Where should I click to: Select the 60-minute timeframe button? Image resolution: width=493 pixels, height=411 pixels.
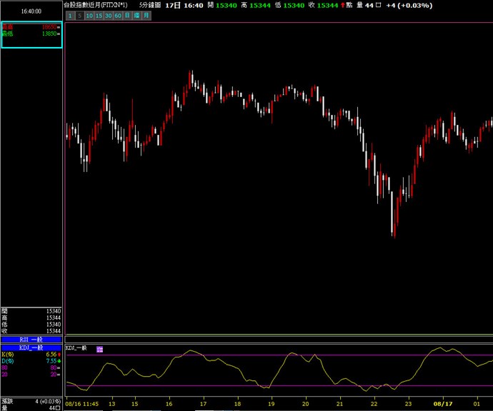[118, 15]
